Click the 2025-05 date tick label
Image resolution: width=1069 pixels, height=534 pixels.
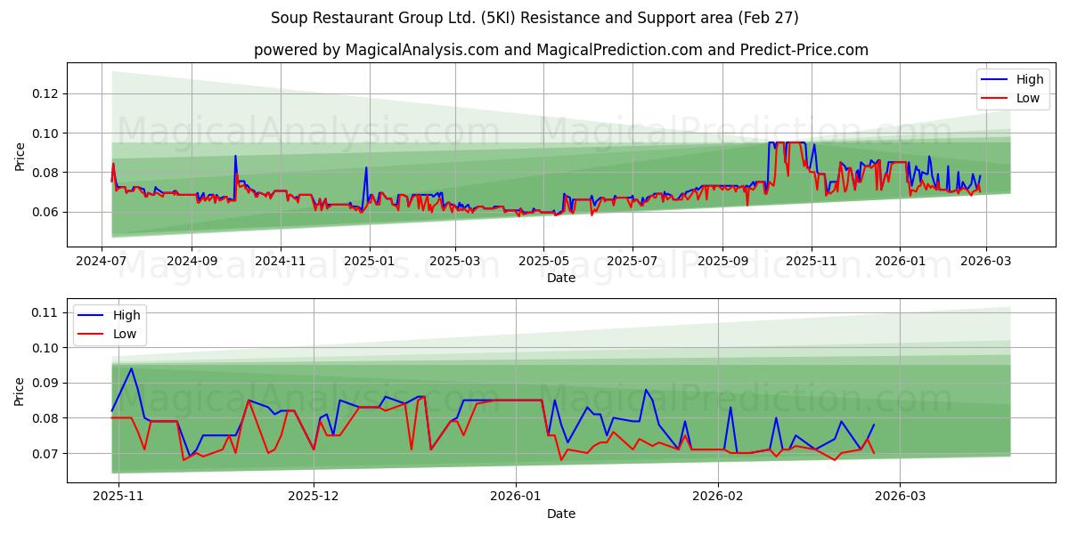point(543,263)
